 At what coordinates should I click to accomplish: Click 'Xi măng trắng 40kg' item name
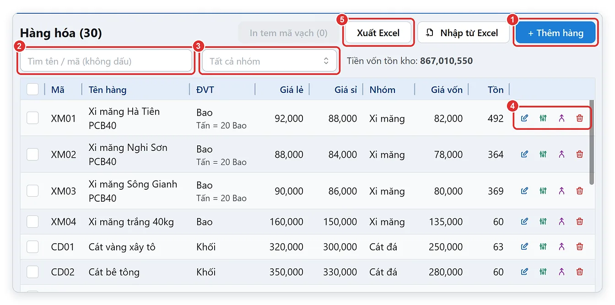[131, 222]
